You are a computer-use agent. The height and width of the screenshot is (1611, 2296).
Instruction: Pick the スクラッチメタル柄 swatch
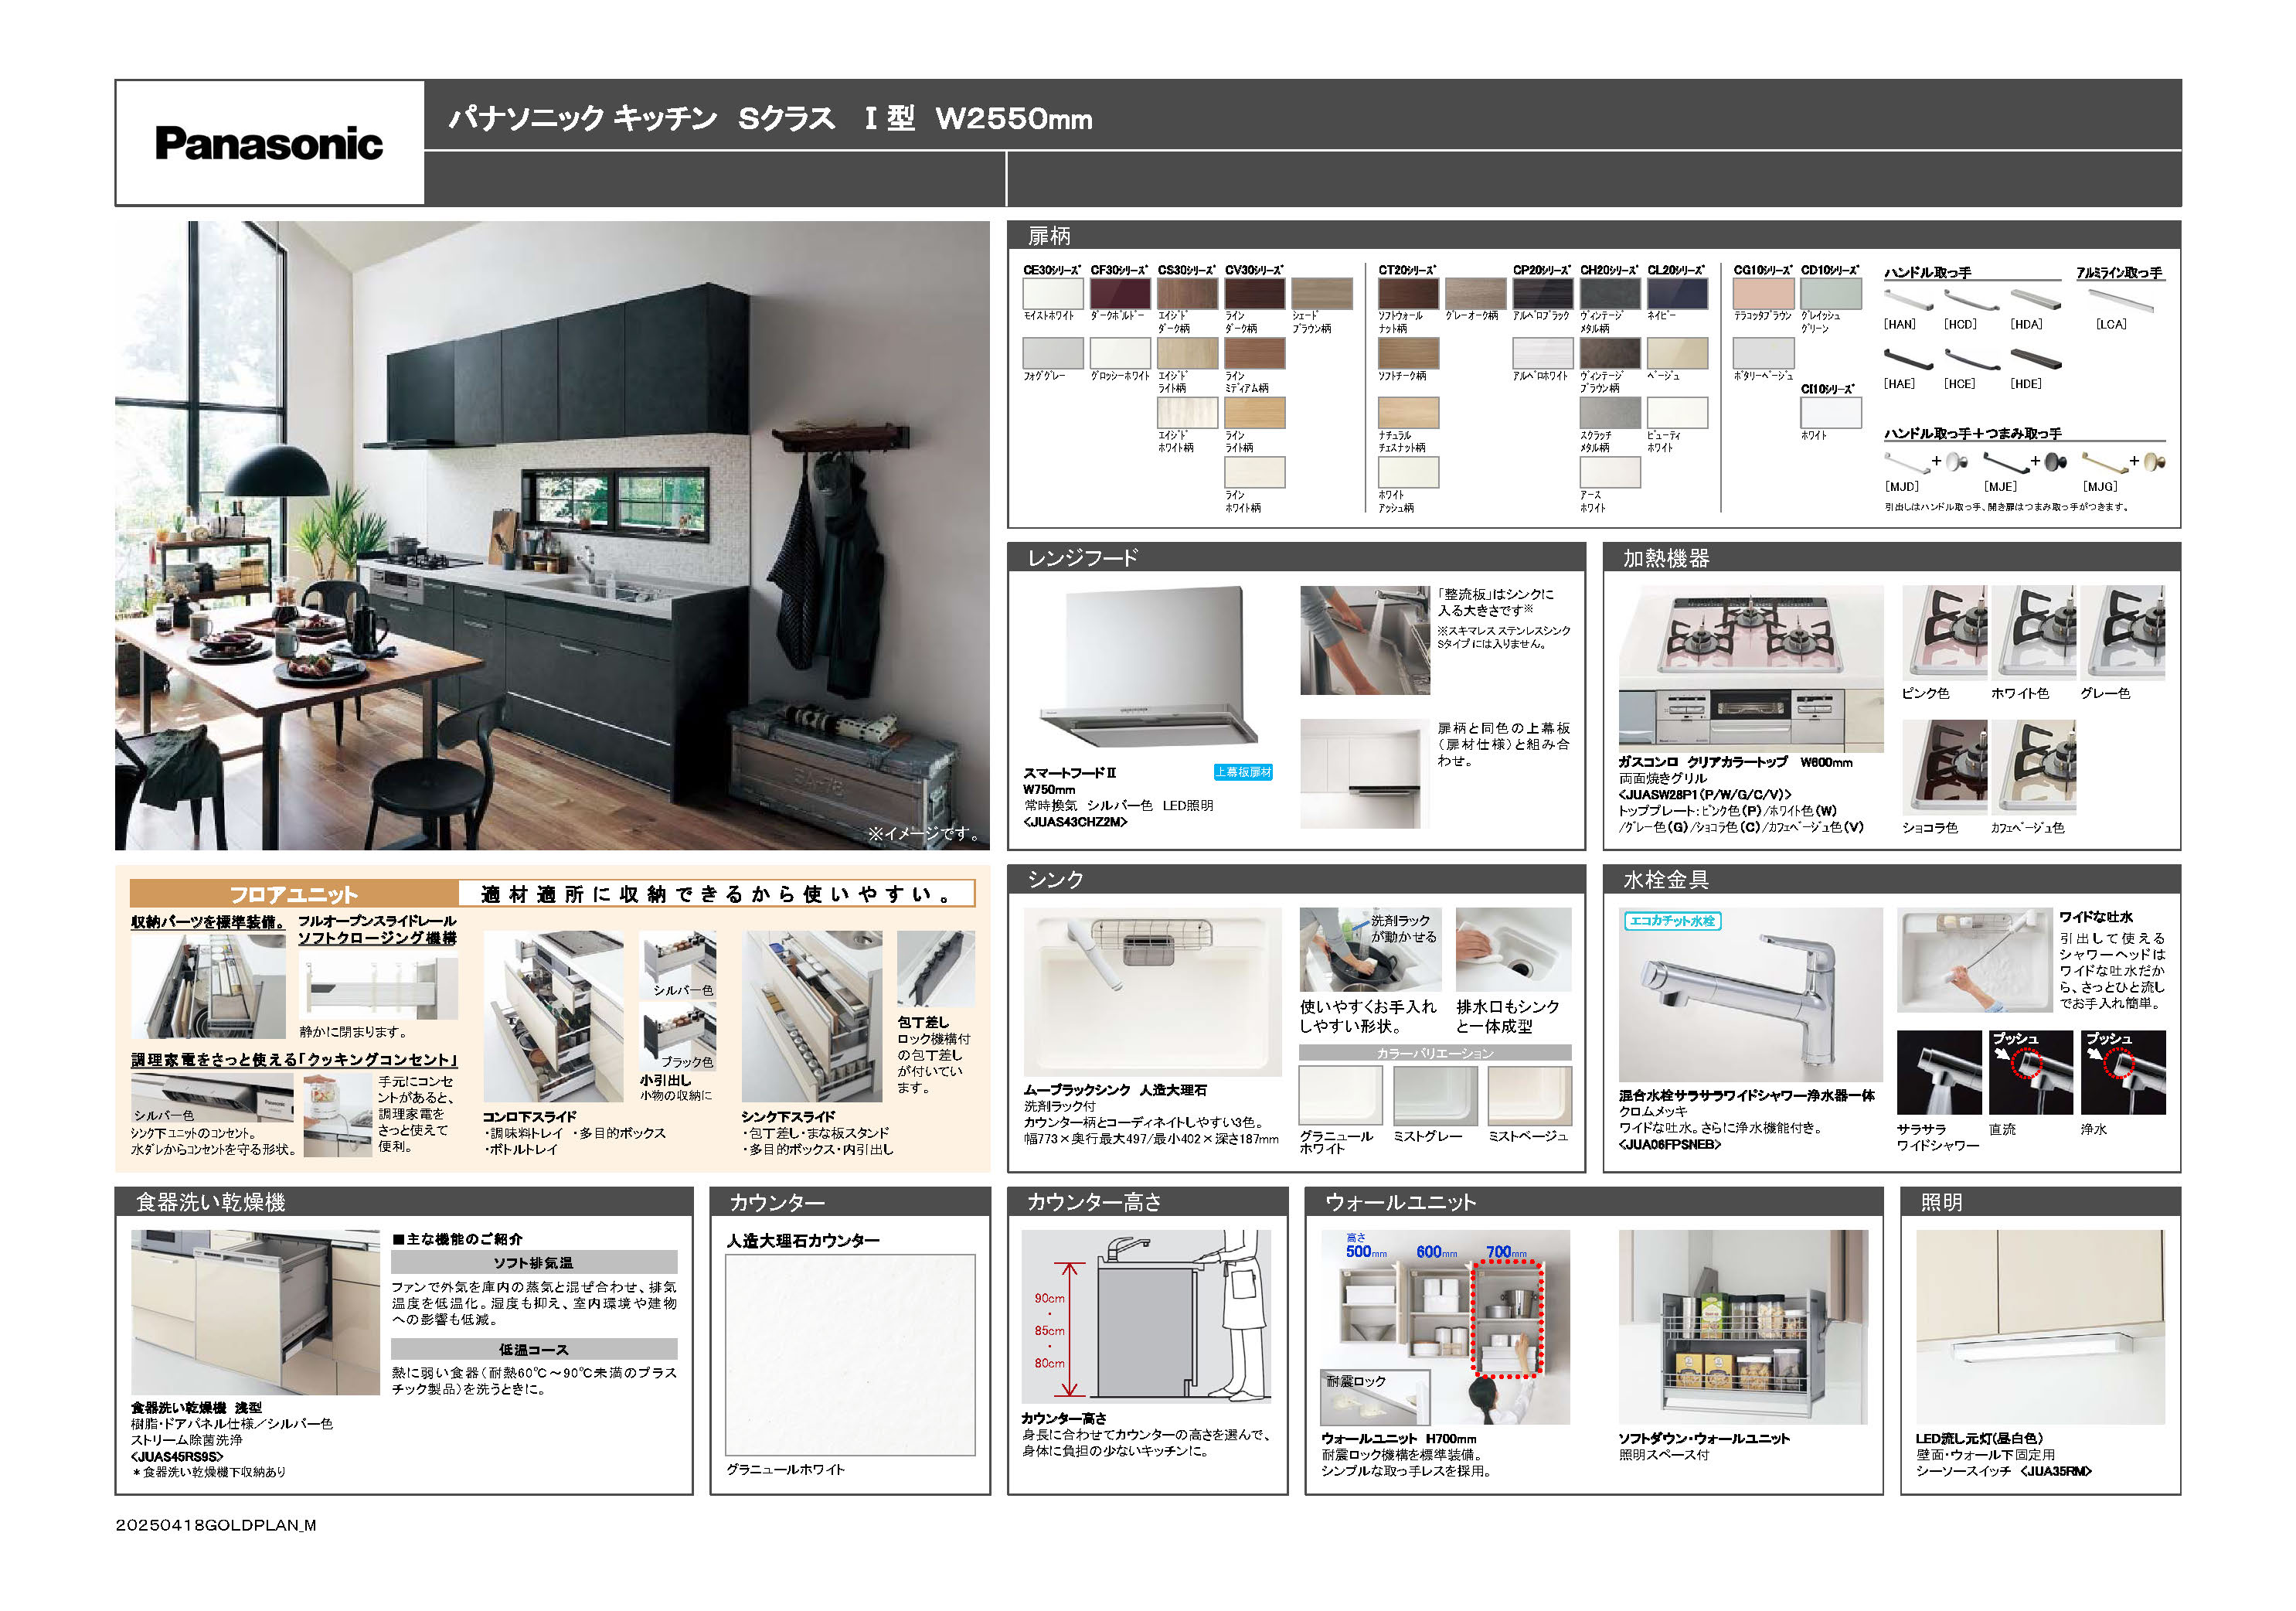(1610, 413)
